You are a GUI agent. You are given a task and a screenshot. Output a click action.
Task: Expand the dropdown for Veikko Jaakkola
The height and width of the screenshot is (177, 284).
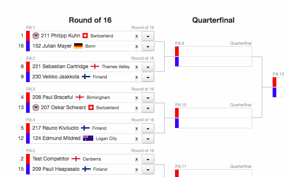(148, 77)
